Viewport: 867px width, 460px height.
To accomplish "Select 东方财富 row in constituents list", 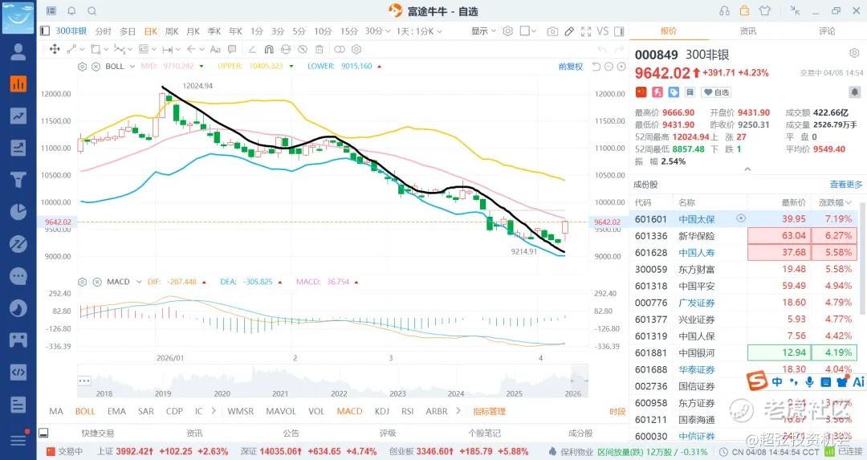I will 743,269.
